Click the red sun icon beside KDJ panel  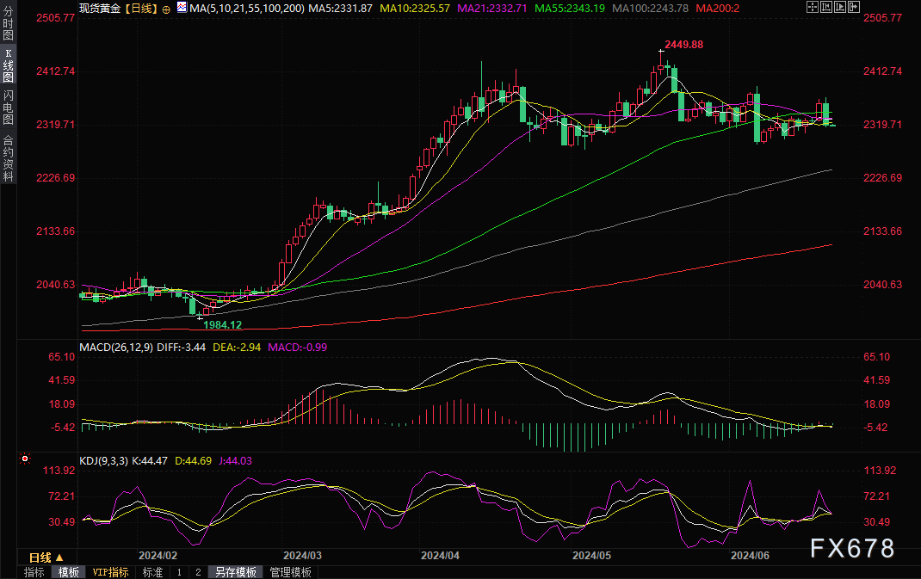(23, 459)
